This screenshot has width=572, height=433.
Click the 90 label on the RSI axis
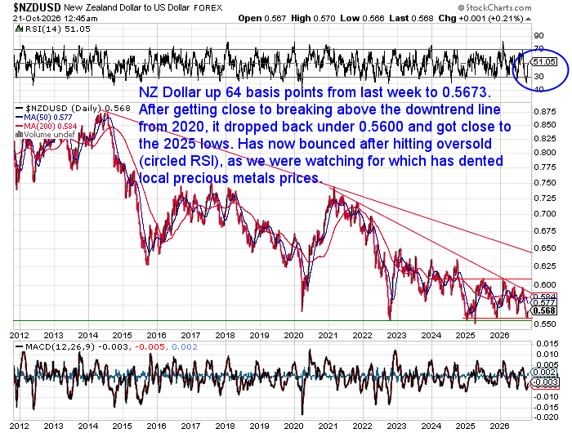(x=538, y=36)
